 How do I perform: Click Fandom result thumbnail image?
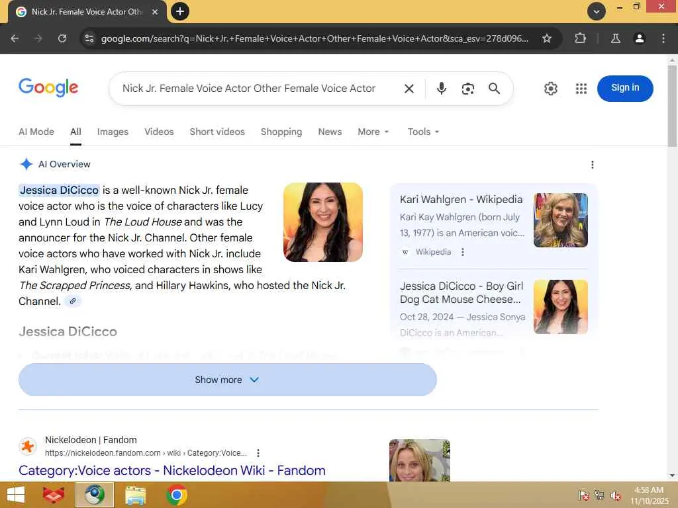pyautogui.click(x=419, y=460)
